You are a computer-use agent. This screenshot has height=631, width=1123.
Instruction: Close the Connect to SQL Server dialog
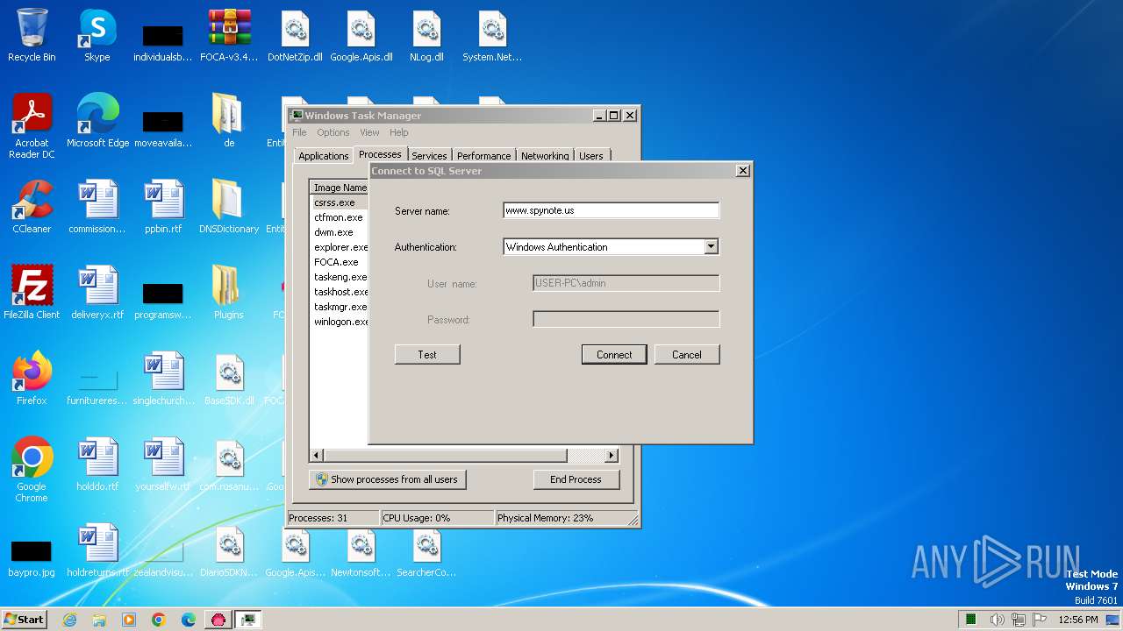(743, 171)
